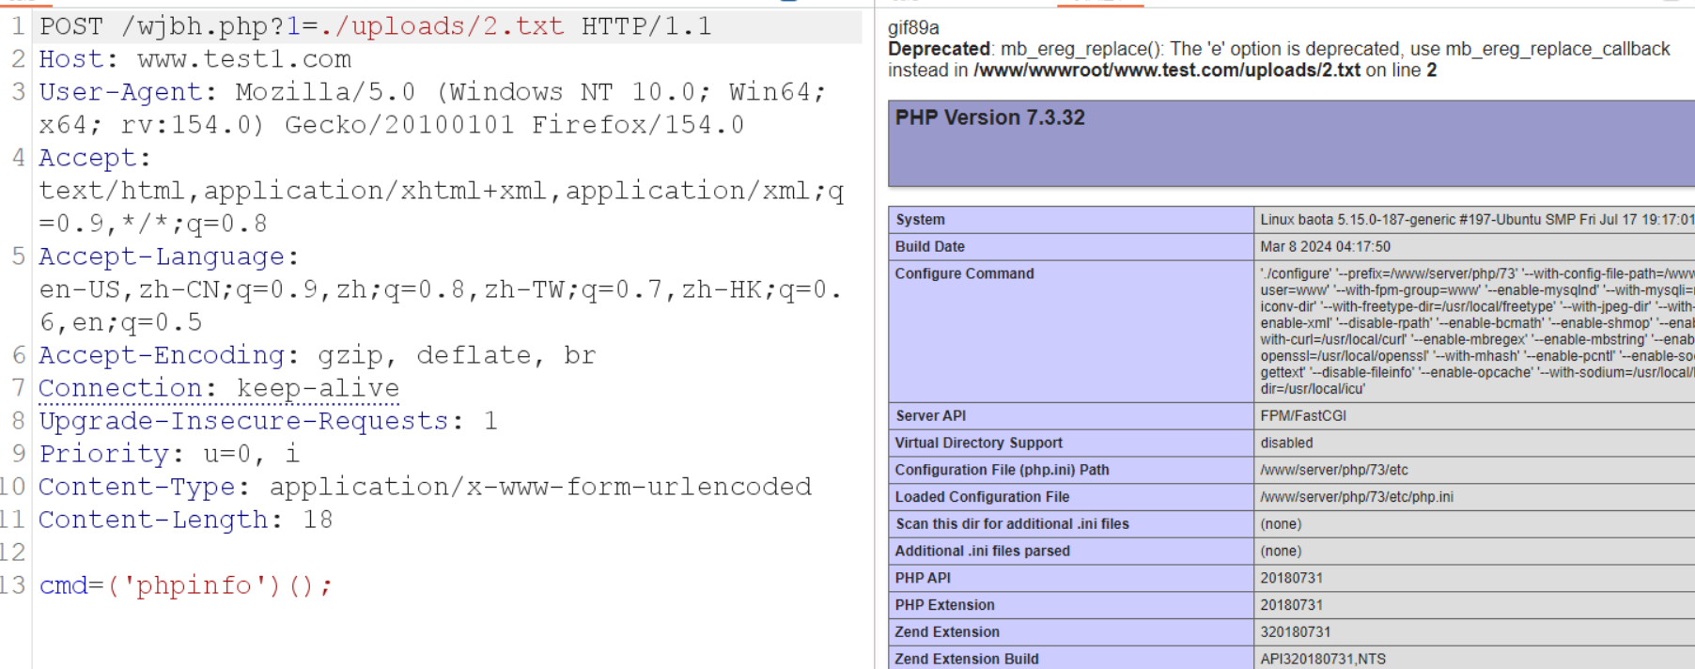Click the Priority: u=0, i header

point(169,454)
